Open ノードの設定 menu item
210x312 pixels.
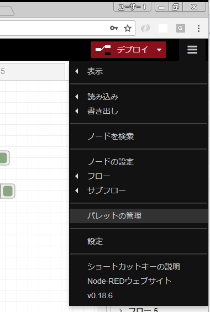[x=139, y=162]
